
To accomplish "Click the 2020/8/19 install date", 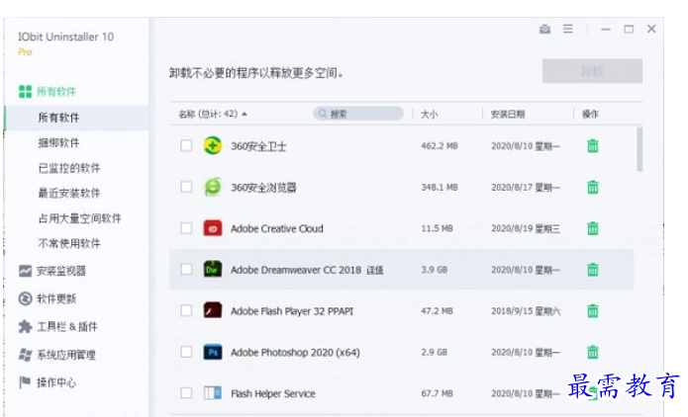I will pyautogui.click(x=526, y=228).
